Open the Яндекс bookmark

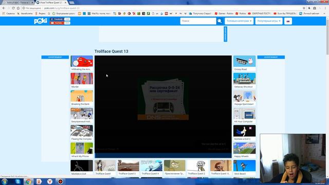pos(40,13)
